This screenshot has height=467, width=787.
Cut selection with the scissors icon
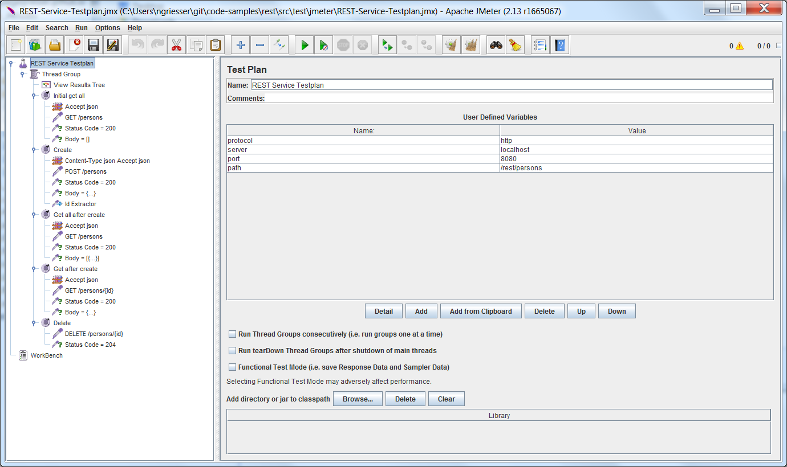pos(177,45)
